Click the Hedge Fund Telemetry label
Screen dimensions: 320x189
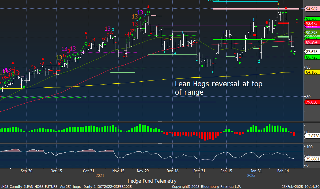tap(152, 181)
